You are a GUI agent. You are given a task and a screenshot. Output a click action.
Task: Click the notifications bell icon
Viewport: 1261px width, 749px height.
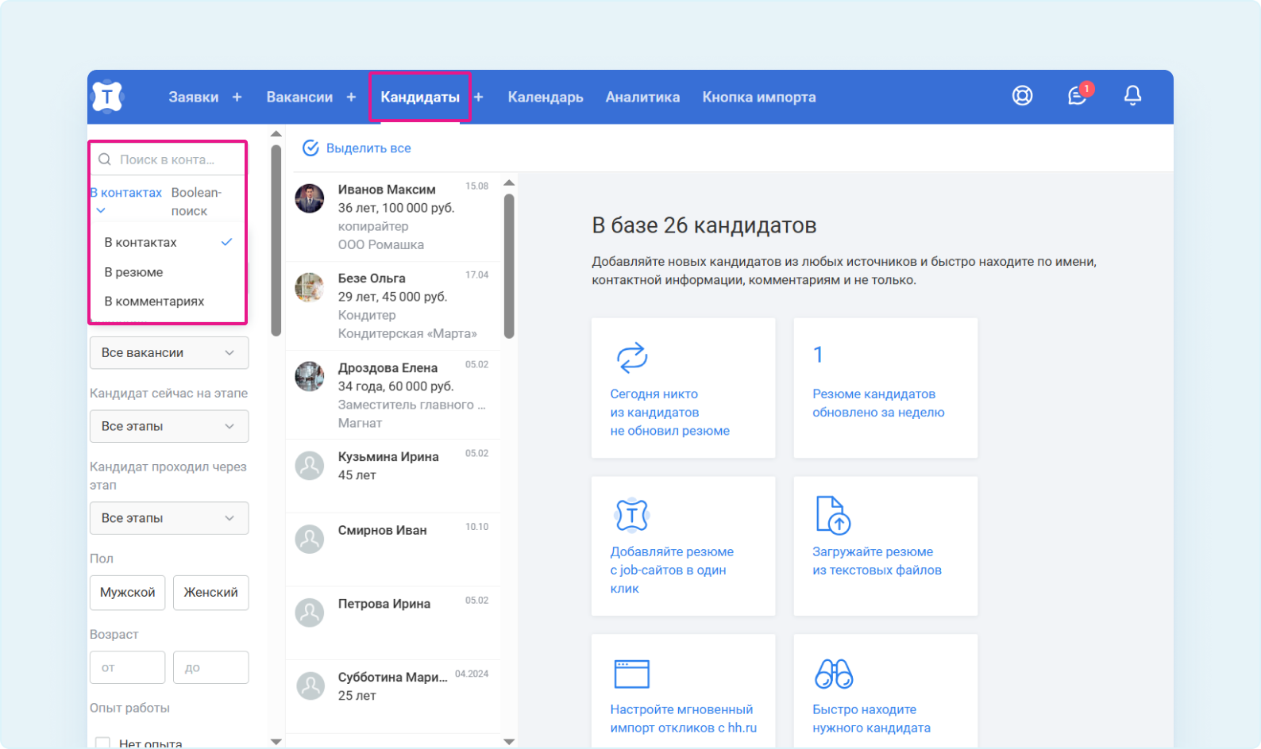1132,96
